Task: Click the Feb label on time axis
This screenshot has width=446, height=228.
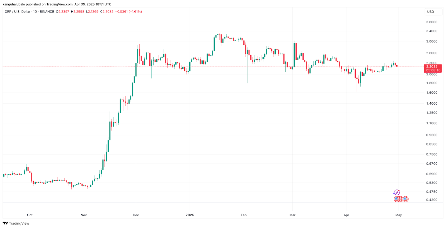Action: (244, 215)
